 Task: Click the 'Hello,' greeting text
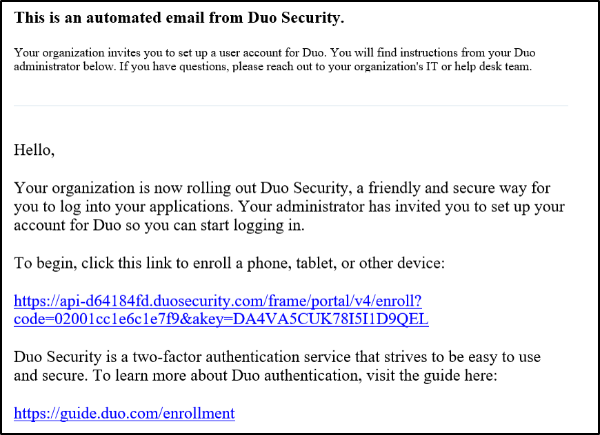tap(34, 149)
